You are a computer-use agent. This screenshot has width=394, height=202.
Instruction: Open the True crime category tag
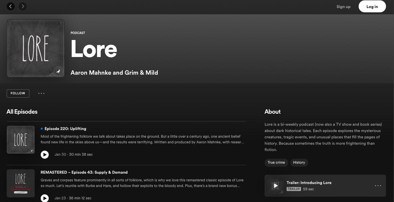276,163
